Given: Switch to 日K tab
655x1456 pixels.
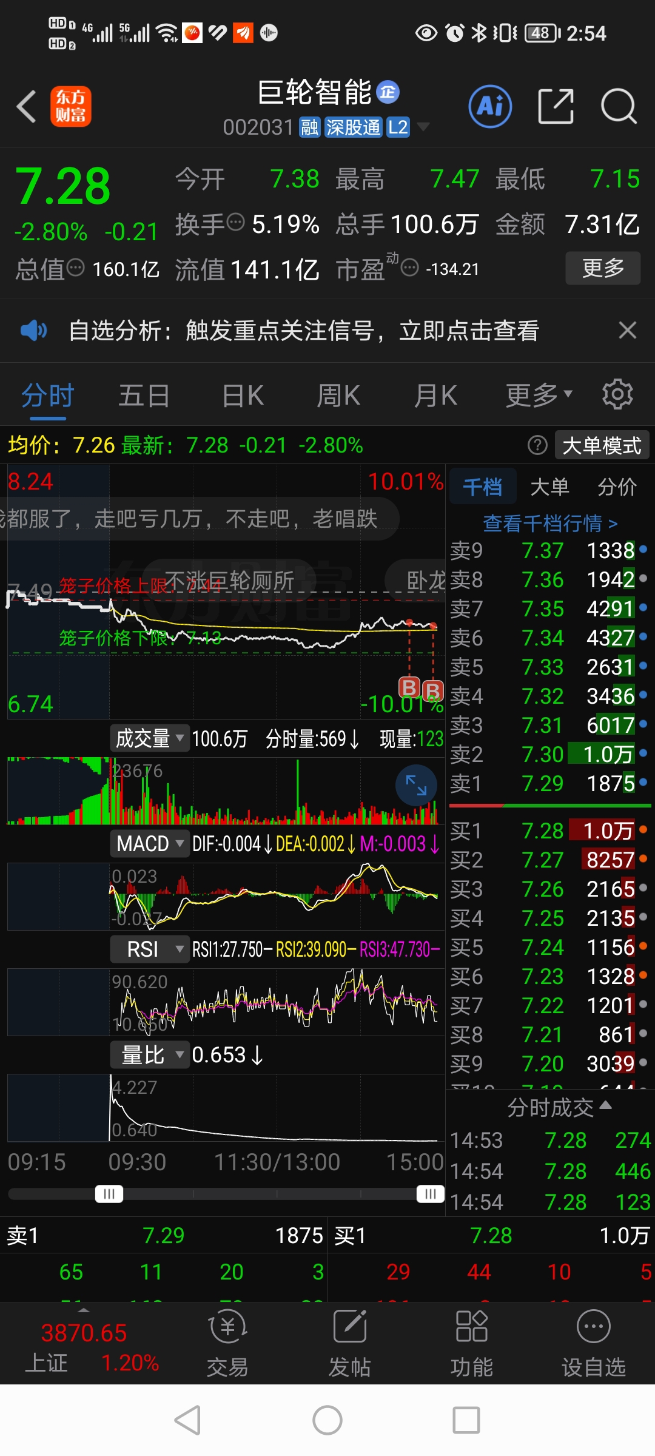Looking at the screenshot, I should tap(243, 395).
